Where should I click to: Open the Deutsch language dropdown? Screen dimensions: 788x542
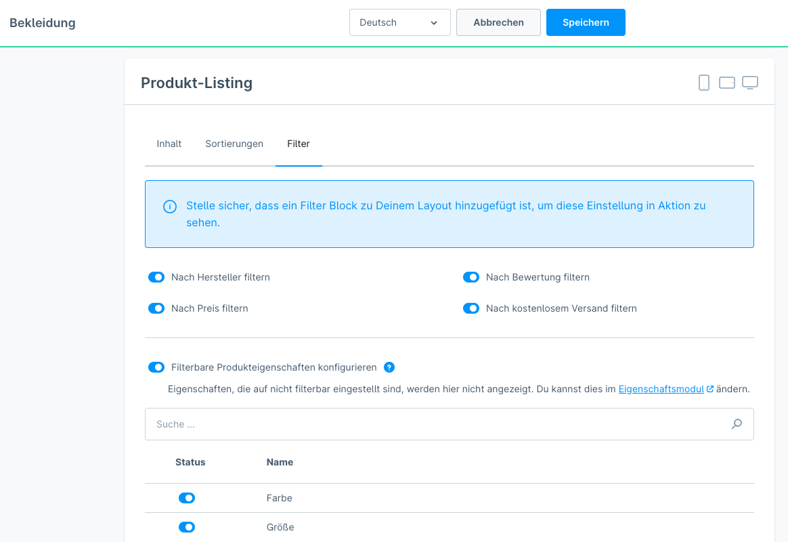click(x=399, y=22)
